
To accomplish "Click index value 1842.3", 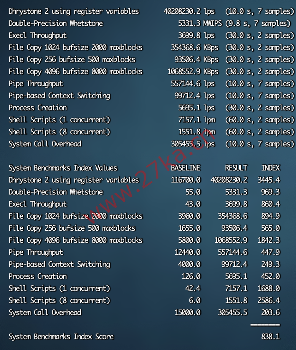I will (x=269, y=240).
